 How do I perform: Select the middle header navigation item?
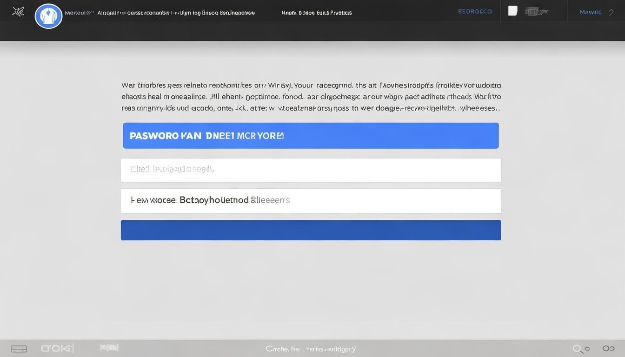316,13
